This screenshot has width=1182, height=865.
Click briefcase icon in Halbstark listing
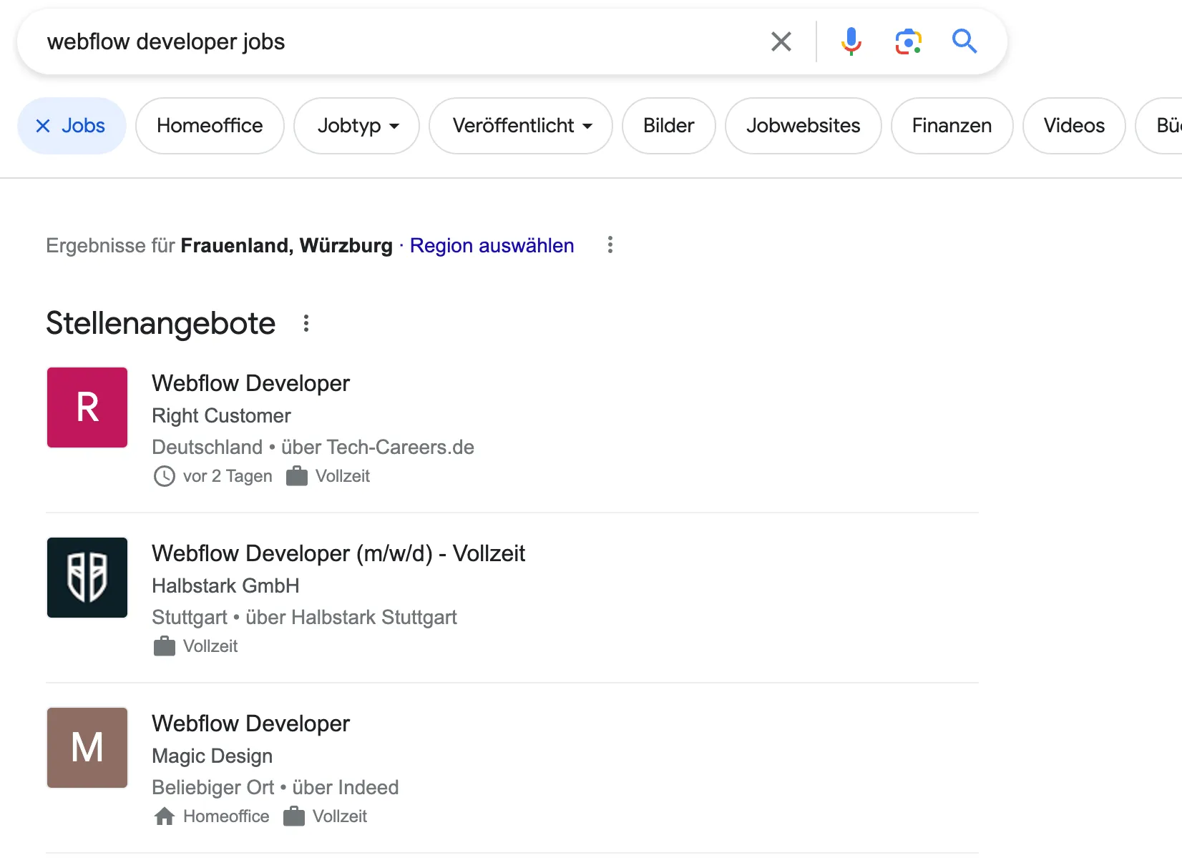click(165, 646)
